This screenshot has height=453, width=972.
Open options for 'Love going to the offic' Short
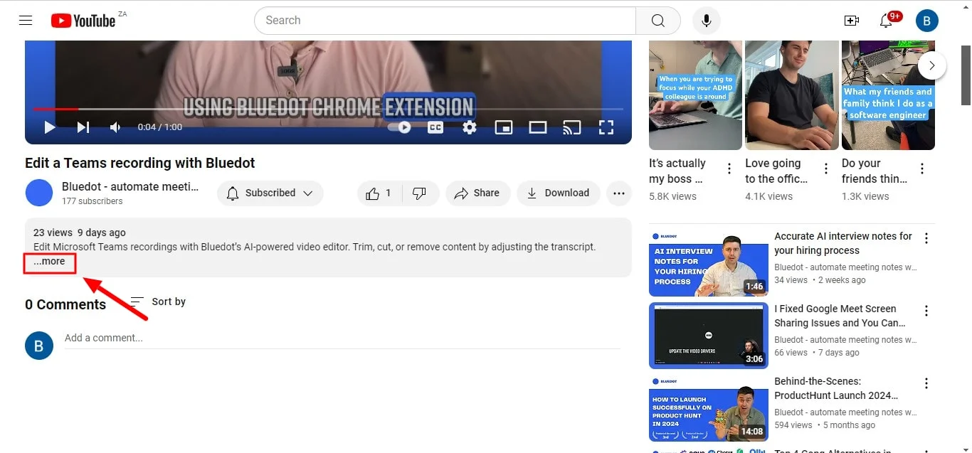click(826, 169)
